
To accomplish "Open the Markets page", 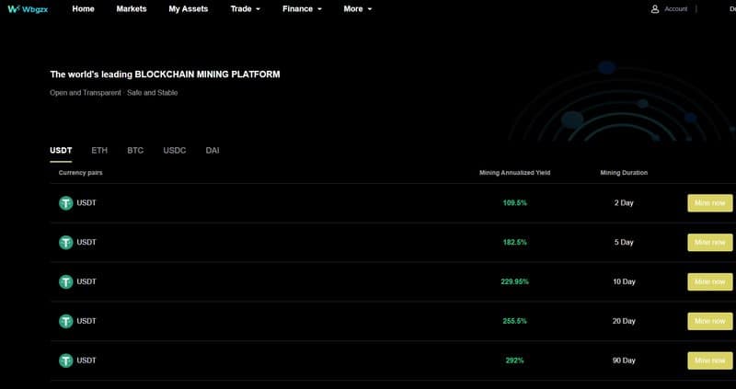I will click(132, 9).
